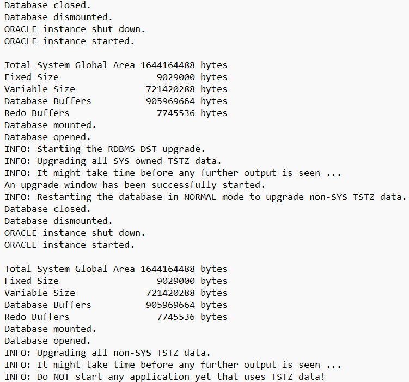Click the "Do NOT start any application" warning line

click(164, 377)
